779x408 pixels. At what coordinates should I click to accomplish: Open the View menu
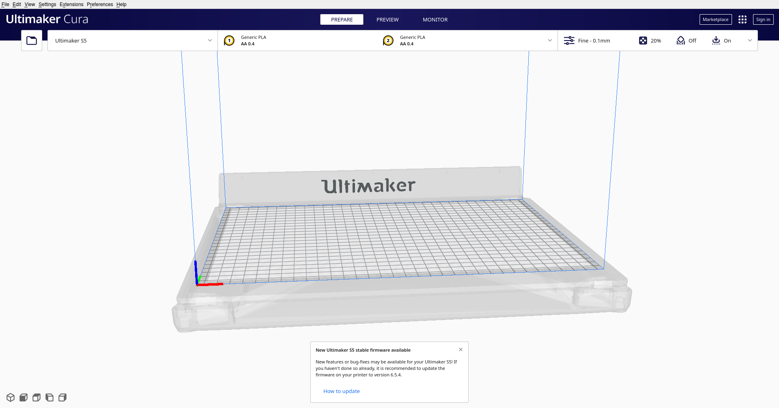30,4
